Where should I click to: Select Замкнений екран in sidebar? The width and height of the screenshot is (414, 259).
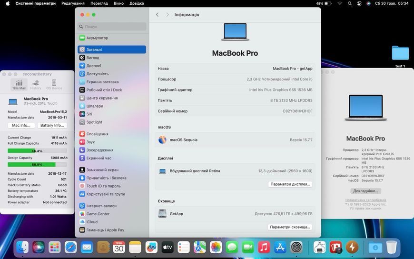coord(112,170)
